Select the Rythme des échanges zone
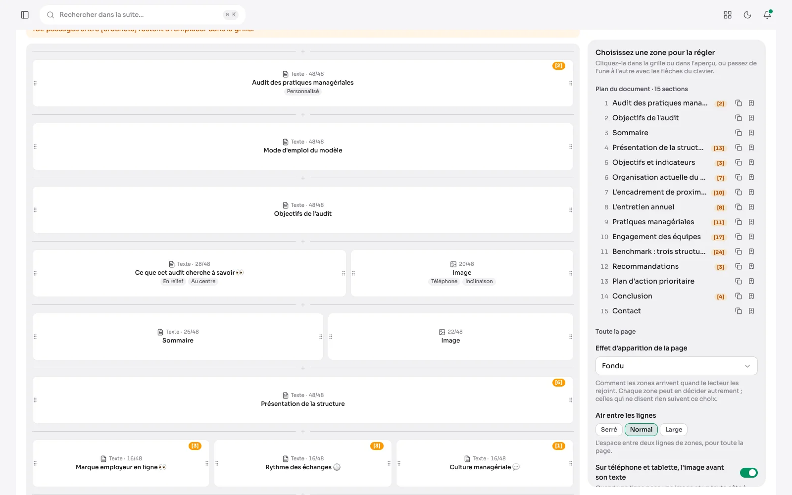The image size is (792, 495). coord(303,463)
